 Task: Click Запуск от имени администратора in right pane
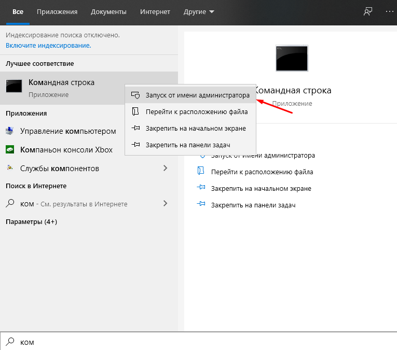263,156
